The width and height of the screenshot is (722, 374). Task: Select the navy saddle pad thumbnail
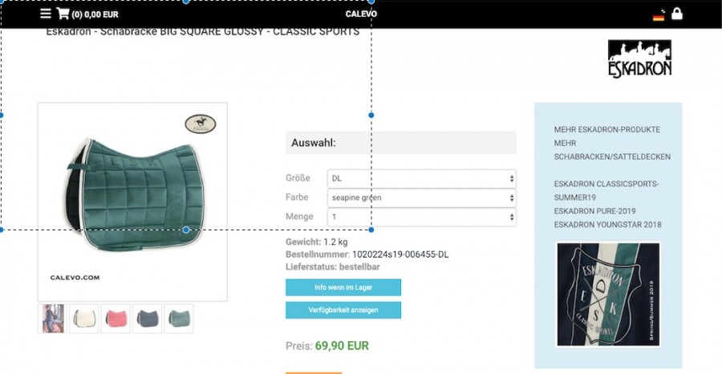[x=148, y=319]
